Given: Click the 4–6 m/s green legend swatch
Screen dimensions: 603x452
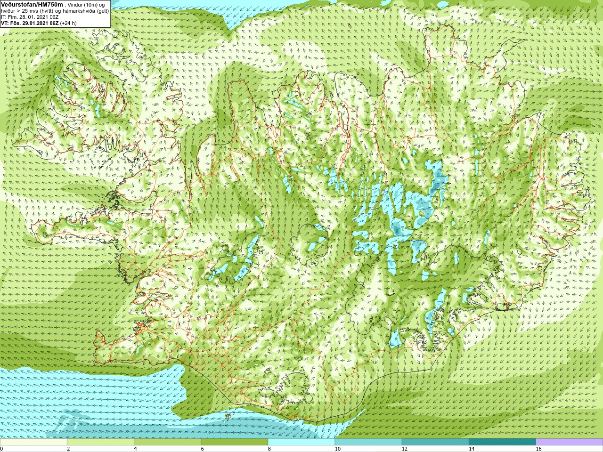Looking at the screenshot, I should [167, 442].
